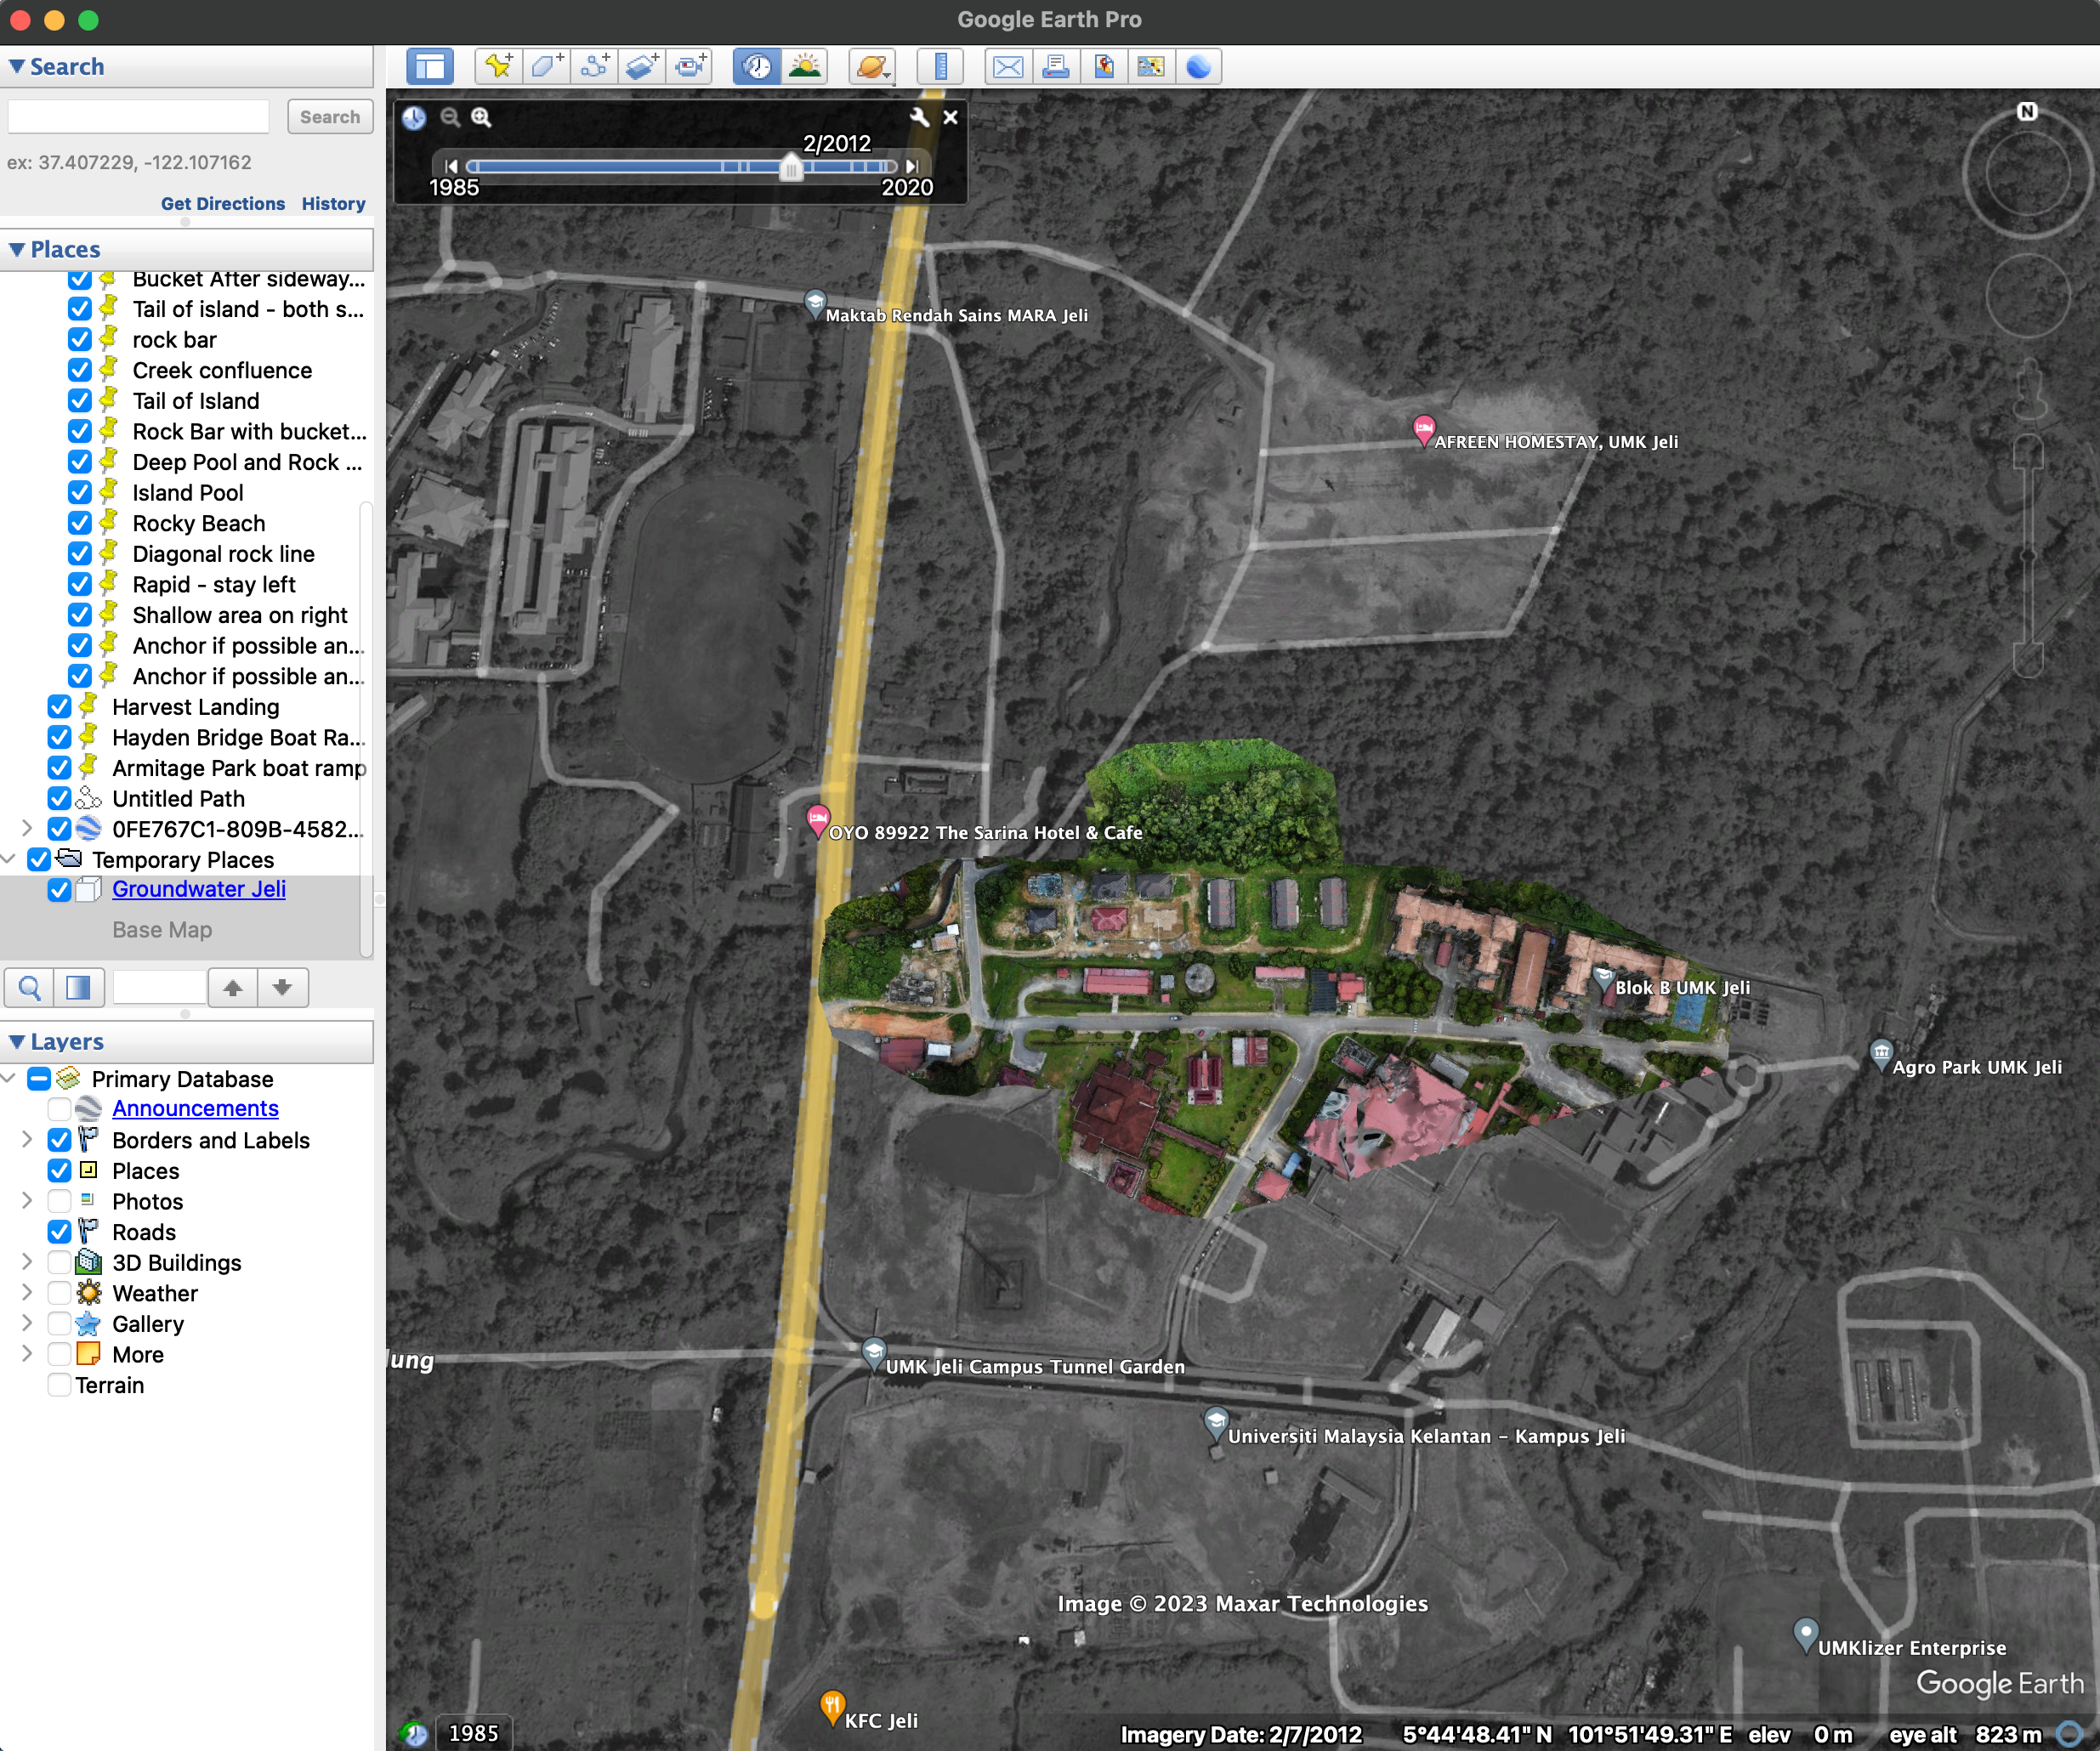Move selected place down arrow
Screen dimensions: 2100x1751
[283, 988]
